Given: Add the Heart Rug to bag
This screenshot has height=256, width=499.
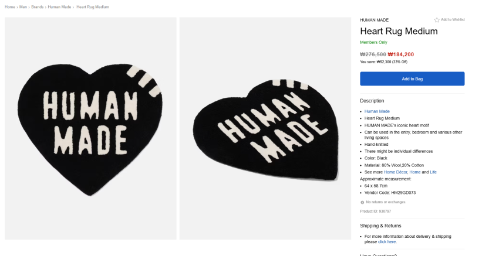Looking at the screenshot, I should coord(412,78).
